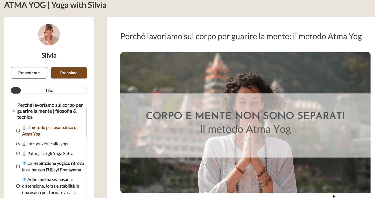Click candle emoji next to Introduzione allo yoga

24,144
